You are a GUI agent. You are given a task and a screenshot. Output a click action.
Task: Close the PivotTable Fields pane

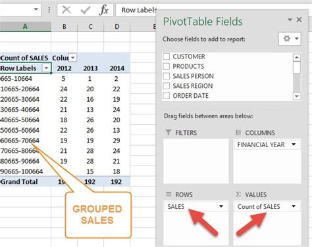[299, 20]
